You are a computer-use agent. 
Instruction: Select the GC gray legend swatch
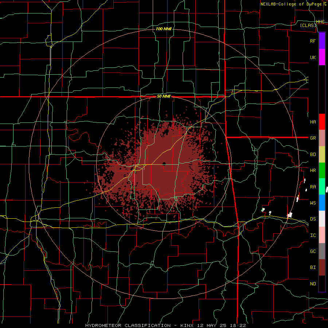pyautogui.click(x=322, y=251)
